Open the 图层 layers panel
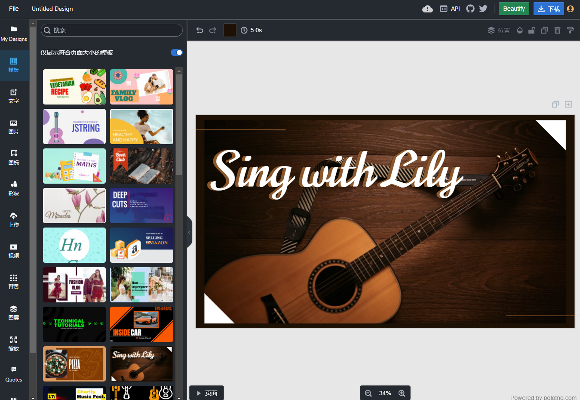This screenshot has width=580, height=400. coord(14,313)
